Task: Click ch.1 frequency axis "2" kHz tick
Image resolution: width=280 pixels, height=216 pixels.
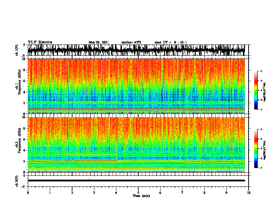Action: [24, 103]
